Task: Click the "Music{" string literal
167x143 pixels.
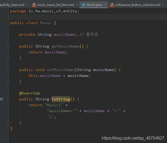Action: [x=54, y=105]
